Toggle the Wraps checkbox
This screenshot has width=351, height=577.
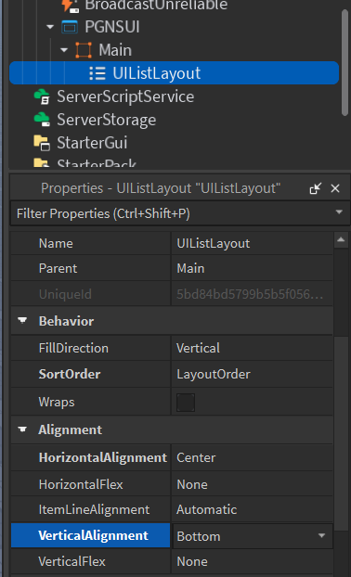click(x=186, y=403)
